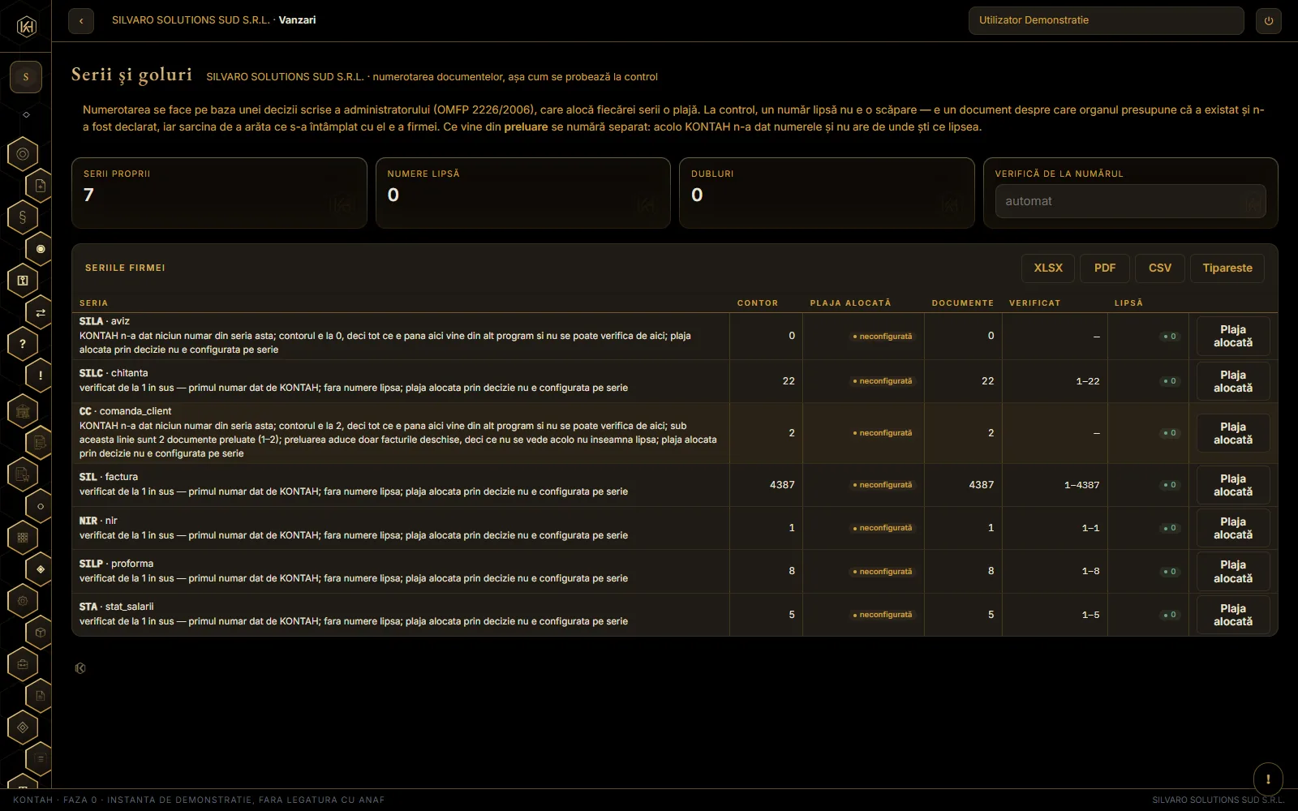Open the keyhole hexagon icon
Screen dimensions: 1298x811
23,281
